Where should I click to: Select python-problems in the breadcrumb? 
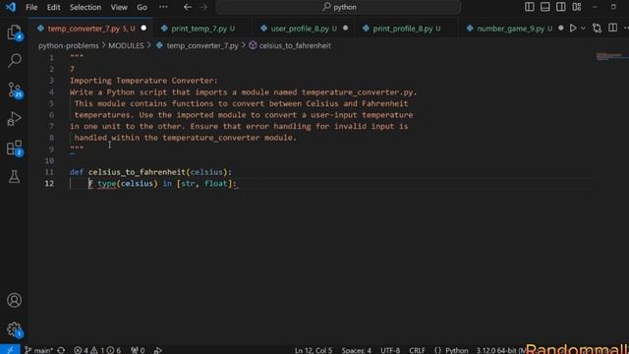68,46
